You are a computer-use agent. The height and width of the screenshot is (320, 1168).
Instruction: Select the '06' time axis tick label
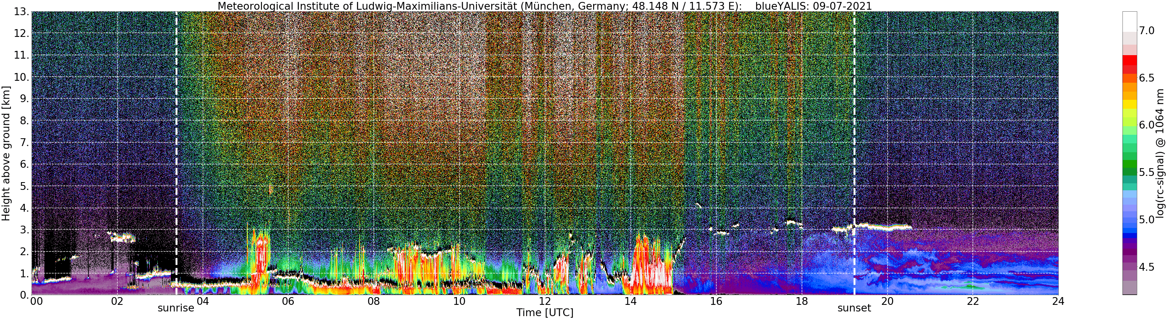pos(288,301)
